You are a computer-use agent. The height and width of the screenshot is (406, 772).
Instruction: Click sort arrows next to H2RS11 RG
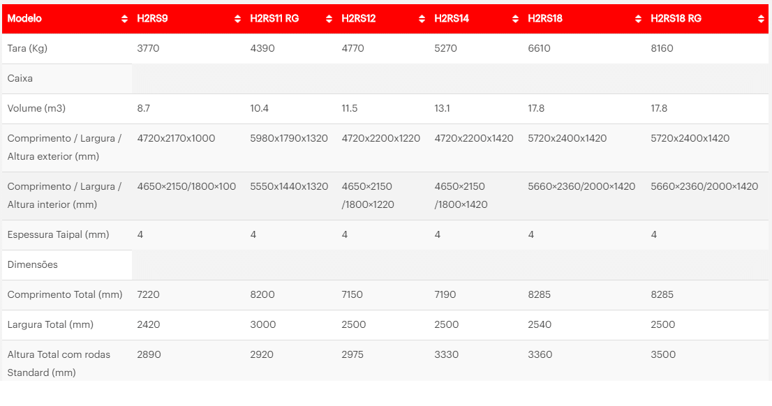click(329, 19)
